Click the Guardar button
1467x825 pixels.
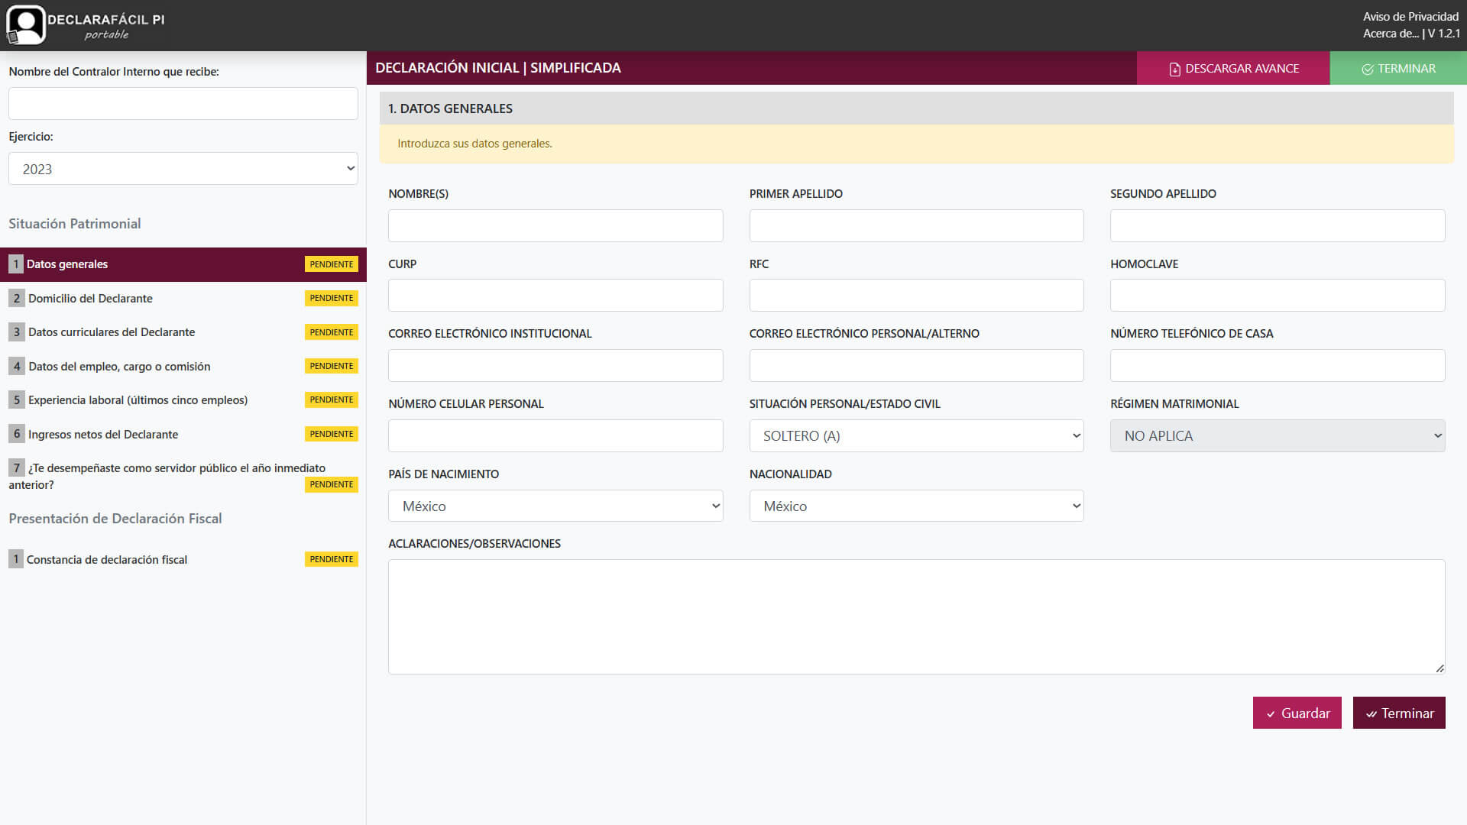[x=1297, y=713]
